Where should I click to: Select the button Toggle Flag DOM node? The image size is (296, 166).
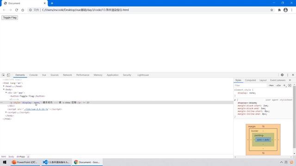(28, 96)
